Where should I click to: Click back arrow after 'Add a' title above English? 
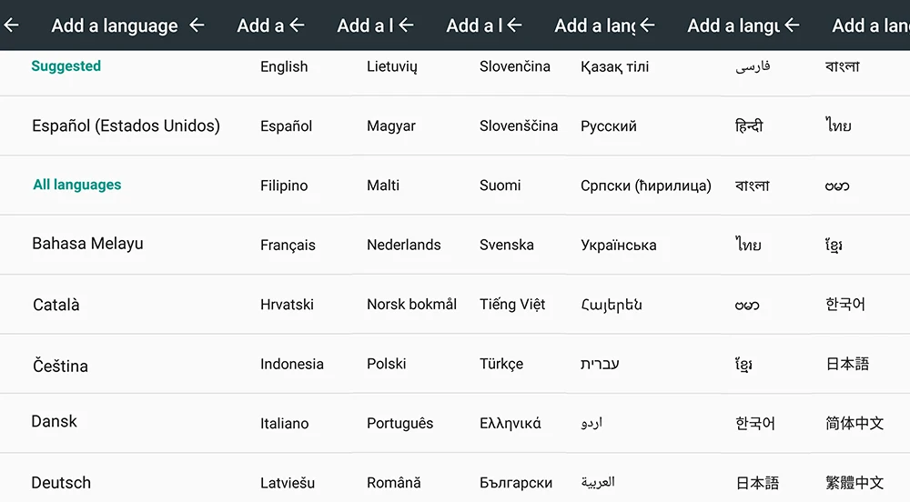tap(298, 25)
